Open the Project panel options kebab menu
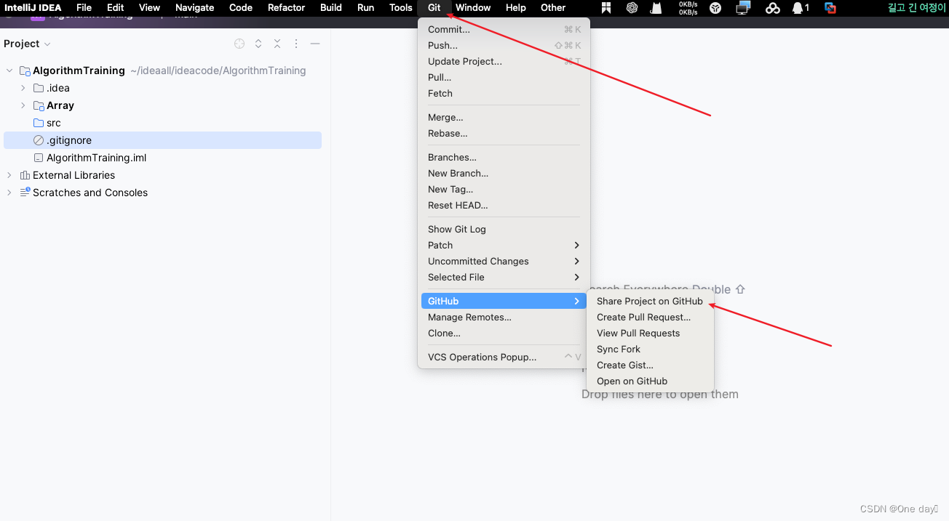Image resolution: width=949 pixels, height=521 pixels. pos(296,44)
